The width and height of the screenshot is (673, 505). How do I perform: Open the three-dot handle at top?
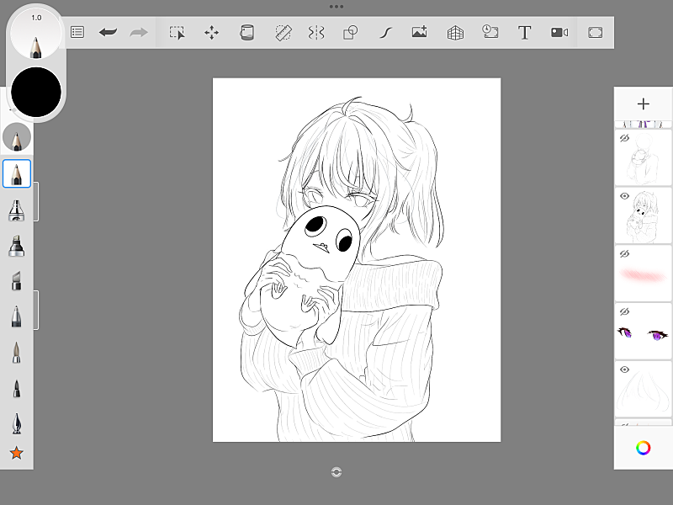click(x=336, y=7)
